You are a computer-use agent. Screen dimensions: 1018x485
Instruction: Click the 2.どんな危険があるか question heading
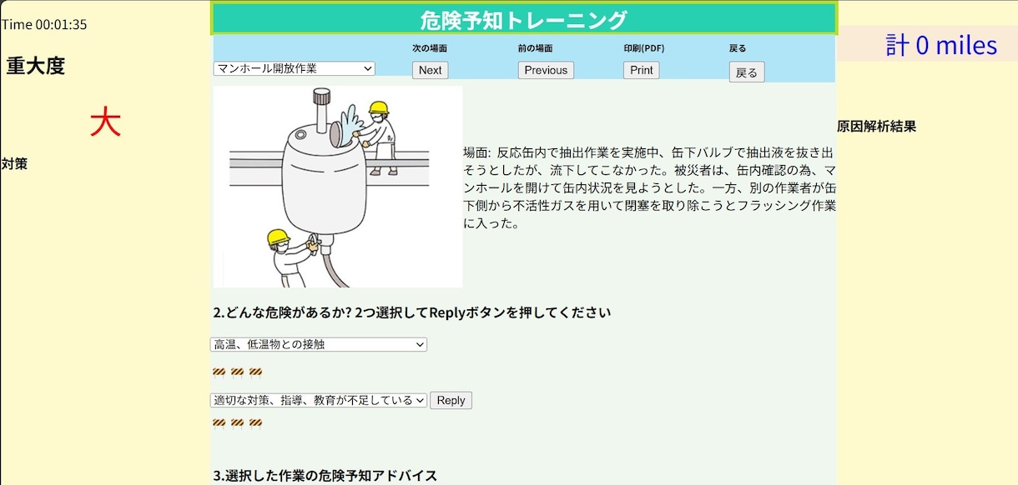[412, 312]
